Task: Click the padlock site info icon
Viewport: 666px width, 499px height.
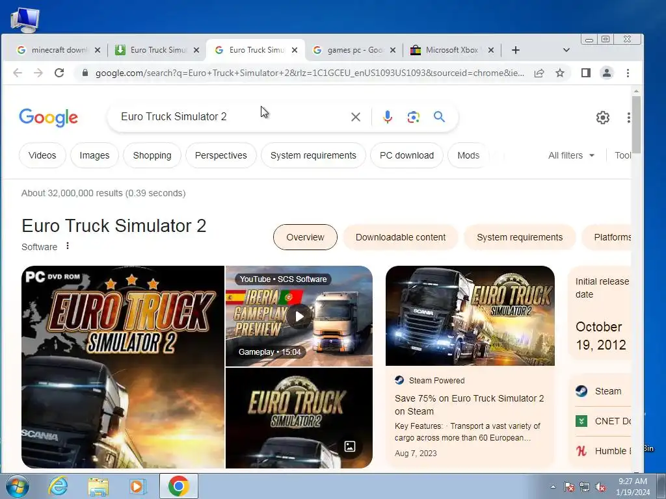Action: pos(85,73)
